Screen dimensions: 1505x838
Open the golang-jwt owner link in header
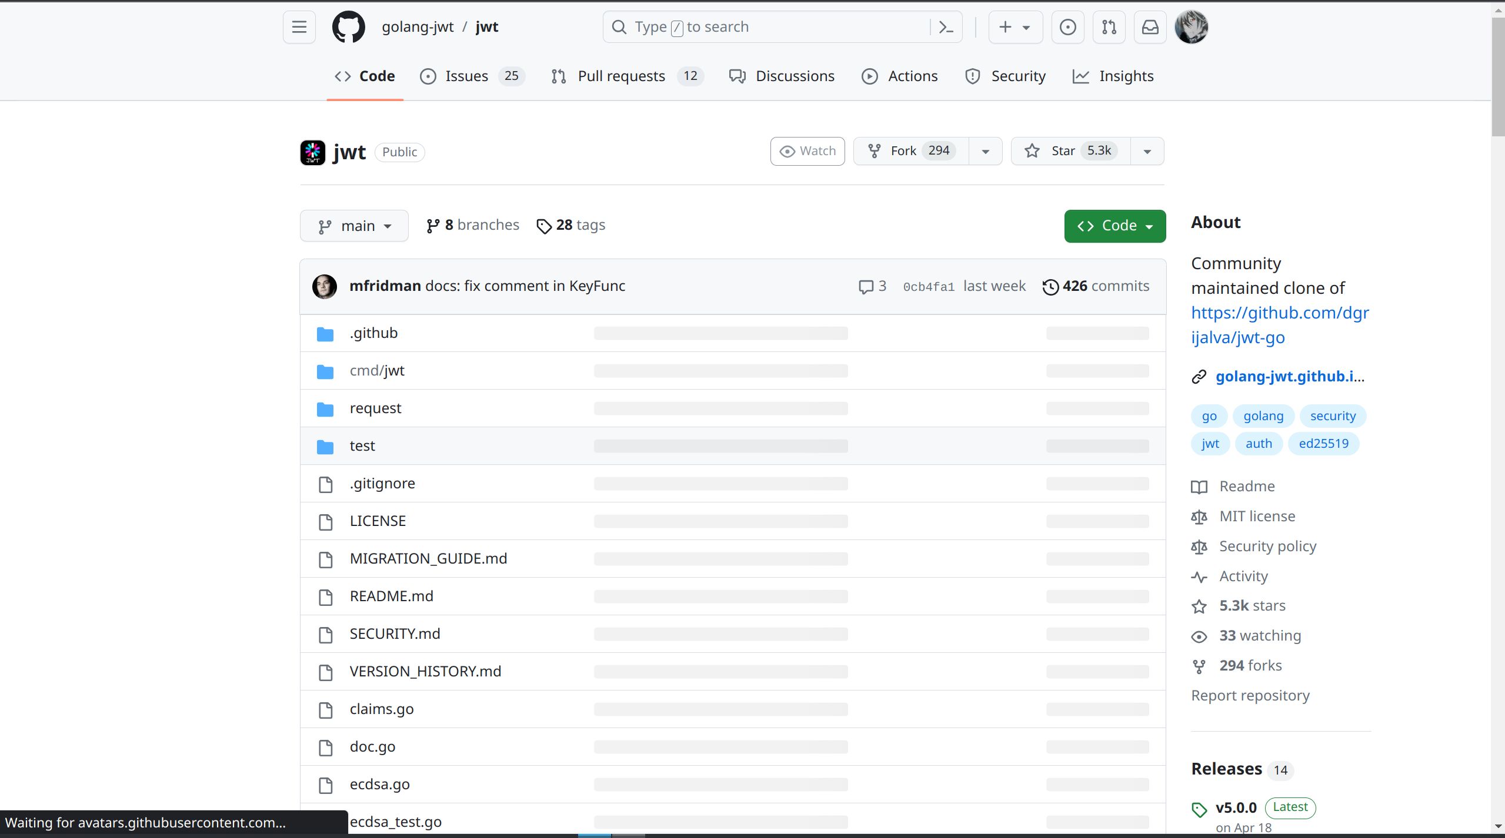click(418, 27)
